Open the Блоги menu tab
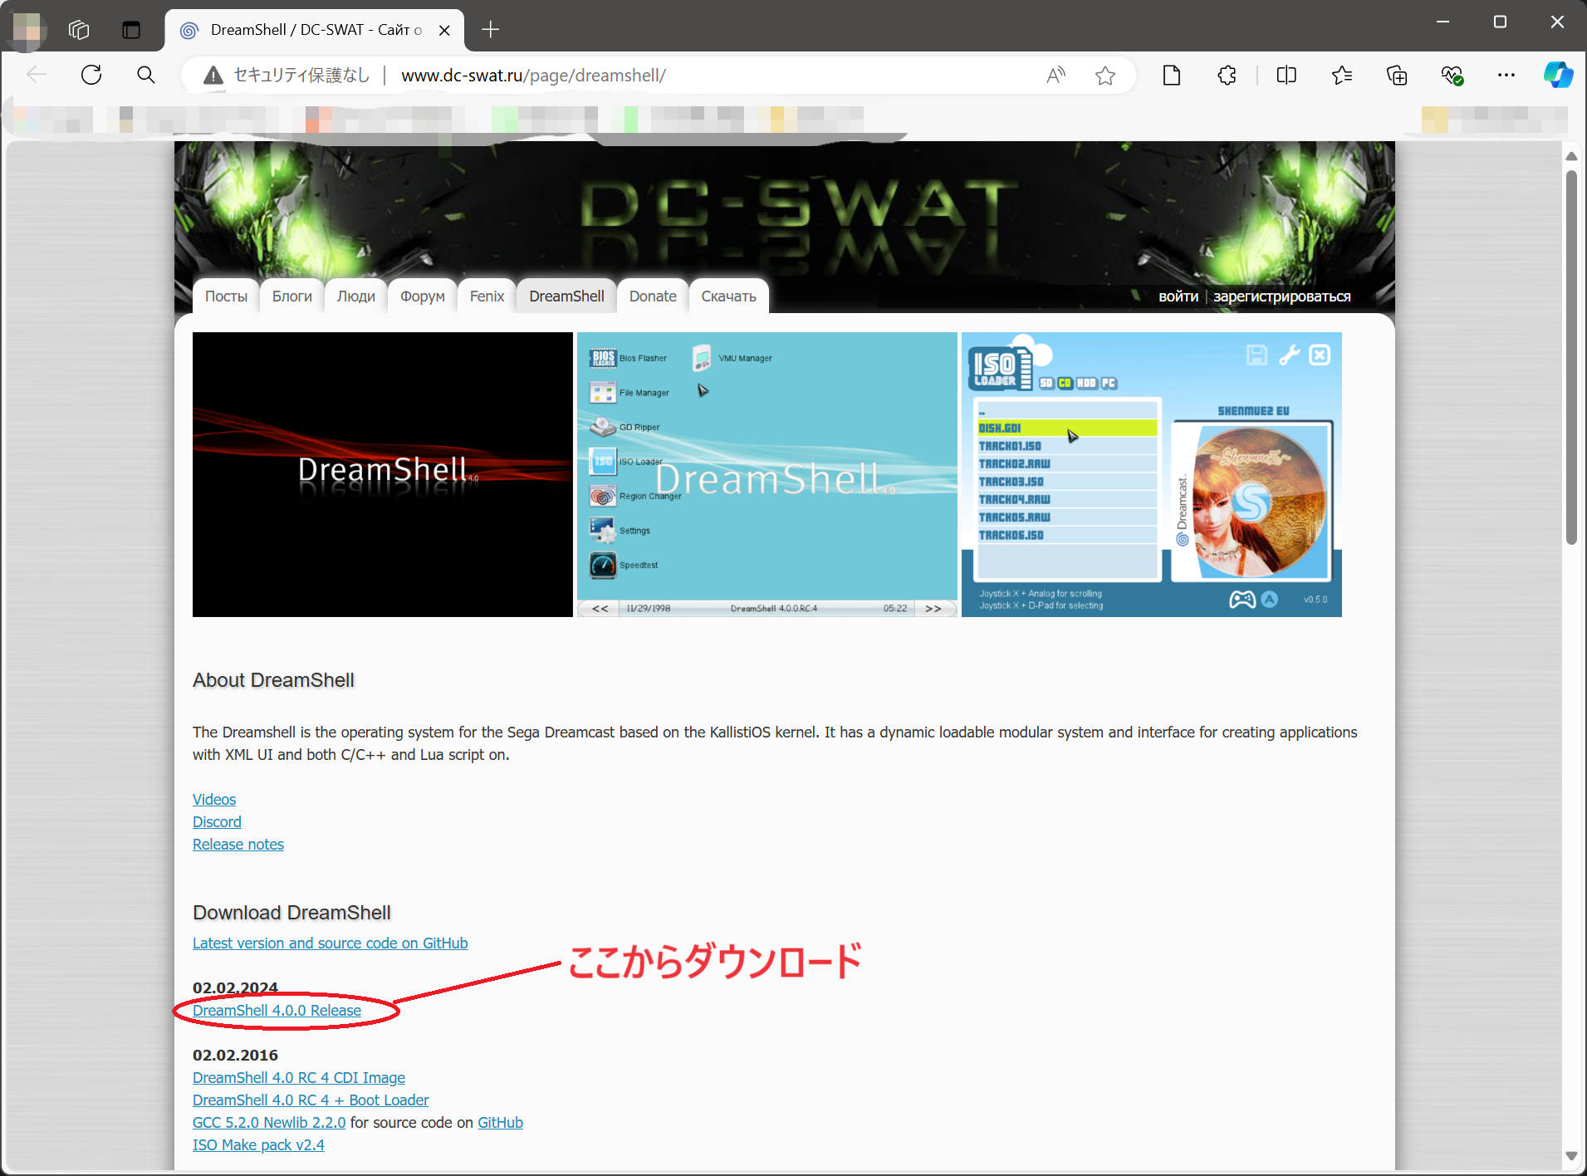 coord(292,296)
